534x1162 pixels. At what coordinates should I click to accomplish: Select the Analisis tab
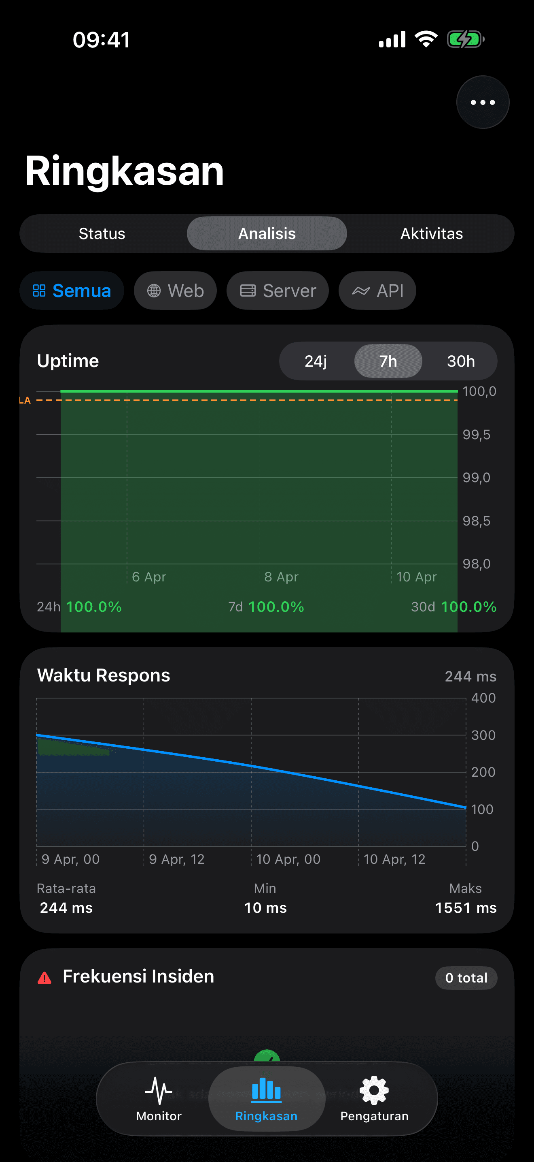click(x=267, y=234)
